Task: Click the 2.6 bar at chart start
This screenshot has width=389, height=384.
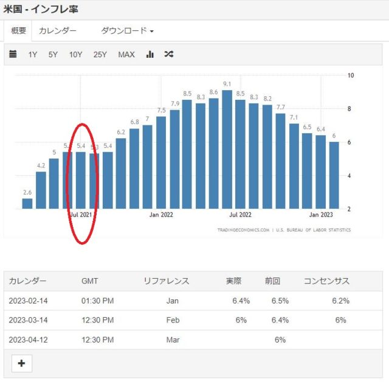Action: click(27, 203)
